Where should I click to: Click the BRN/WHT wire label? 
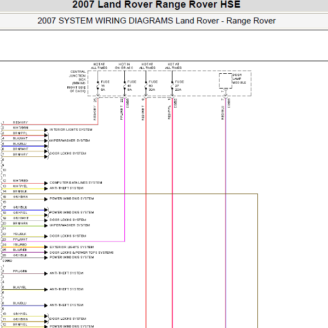21,149
